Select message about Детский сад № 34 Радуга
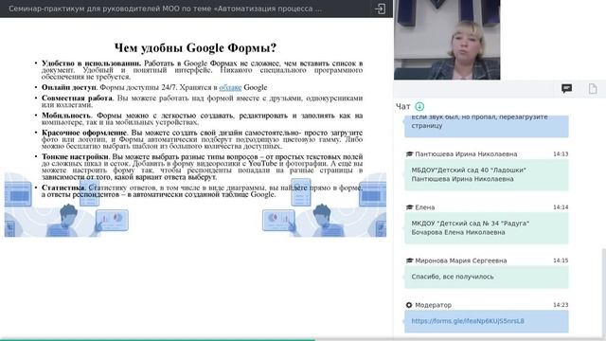This screenshot has width=606, height=341. coord(486,228)
